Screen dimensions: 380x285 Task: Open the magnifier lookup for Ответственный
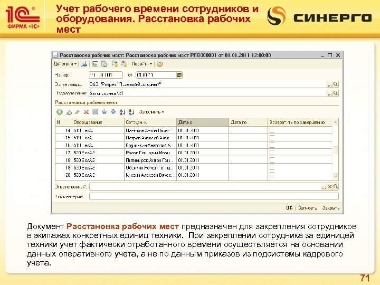coord(336,187)
